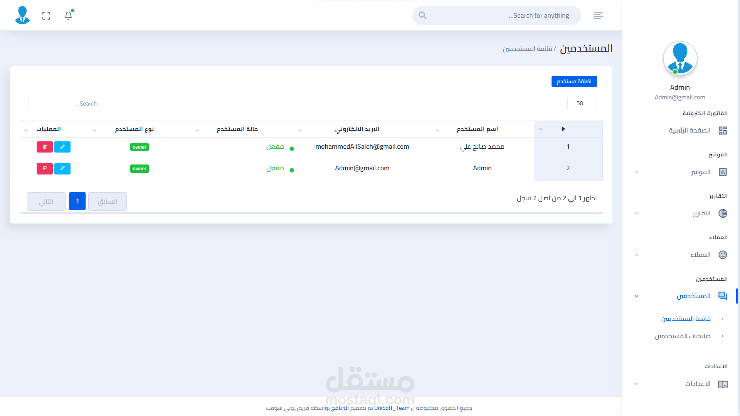Expand the الفواتير sidebar menu
This screenshot has height=416, width=740.
pyautogui.click(x=701, y=172)
